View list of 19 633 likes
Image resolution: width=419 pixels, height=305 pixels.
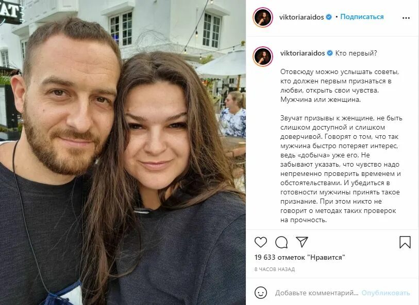(300, 258)
